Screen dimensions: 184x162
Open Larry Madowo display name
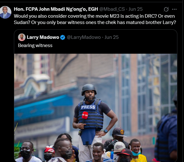tap(43, 37)
